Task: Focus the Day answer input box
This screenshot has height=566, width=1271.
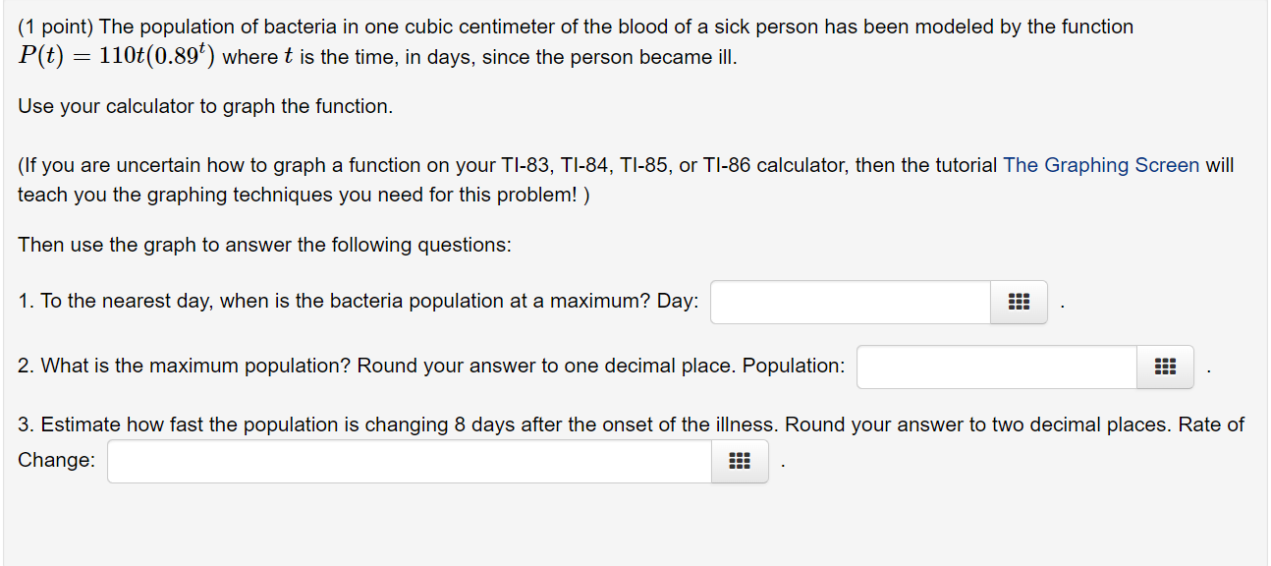Action: 851,302
